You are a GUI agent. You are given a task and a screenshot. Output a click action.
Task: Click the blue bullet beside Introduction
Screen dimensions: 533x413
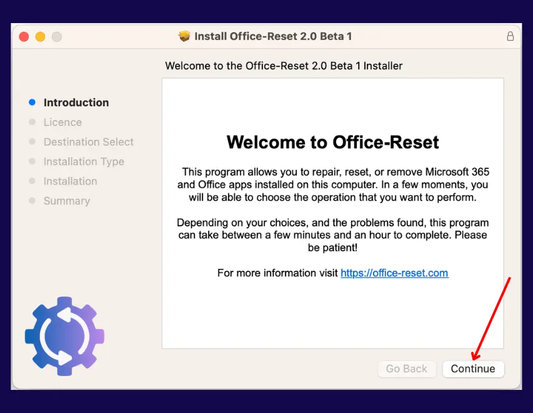click(32, 102)
